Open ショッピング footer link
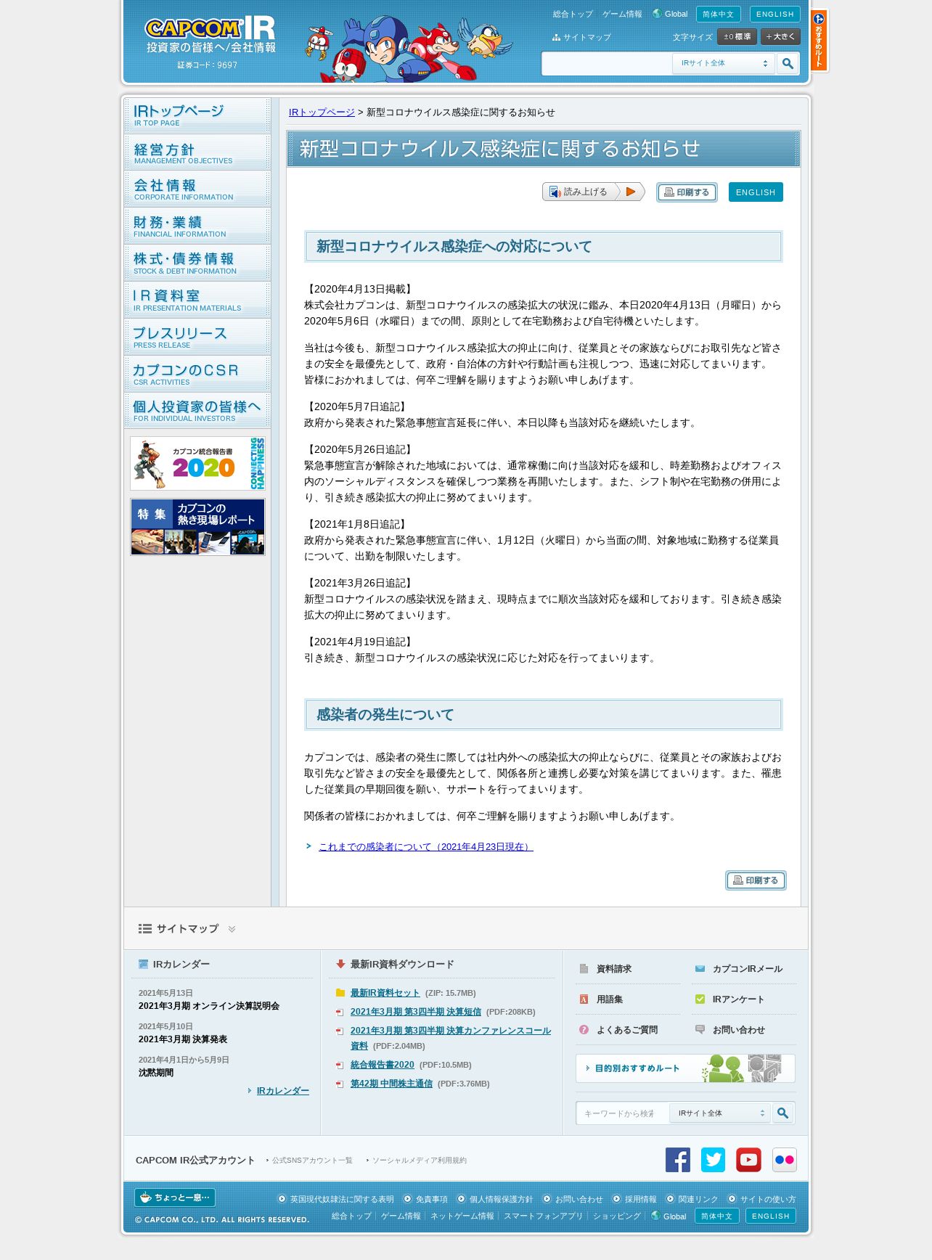Image resolution: width=932 pixels, height=1260 pixels. [x=617, y=1216]
